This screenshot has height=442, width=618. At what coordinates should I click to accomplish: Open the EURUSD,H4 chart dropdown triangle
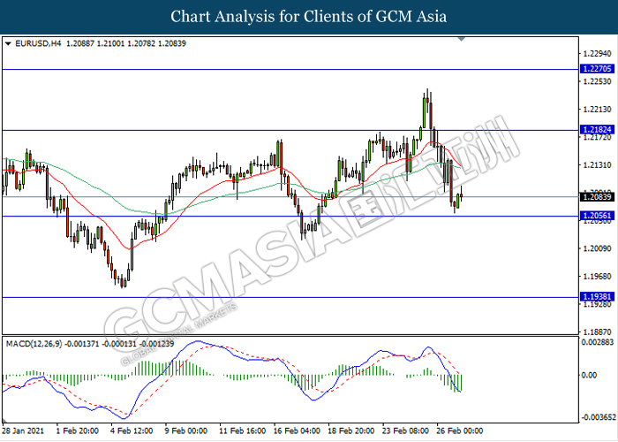(x=8, y=44)
